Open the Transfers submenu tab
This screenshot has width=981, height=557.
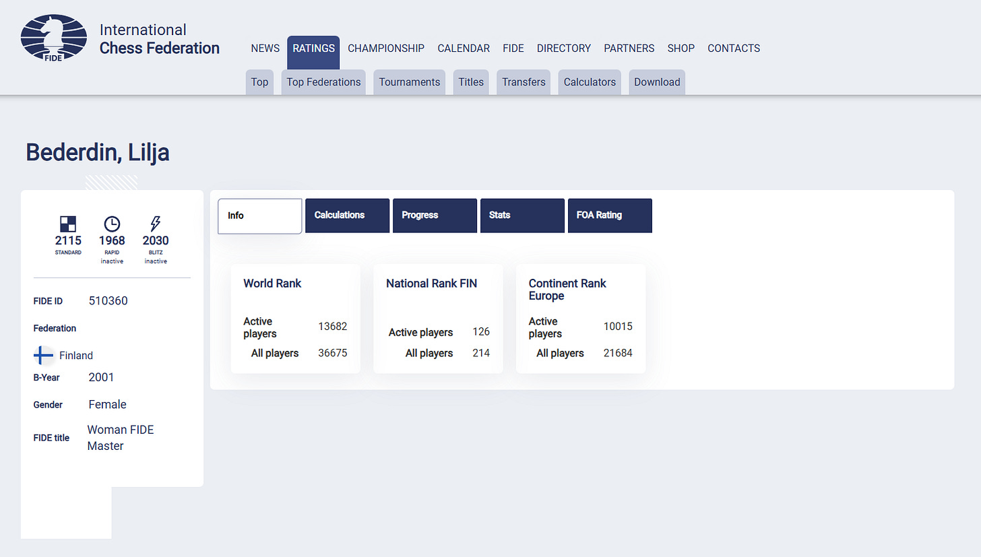click(524, 82)
